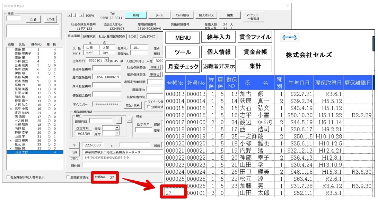
Task: Select 志平 小雪 in the employee list
Action: [x=35, y=109]
